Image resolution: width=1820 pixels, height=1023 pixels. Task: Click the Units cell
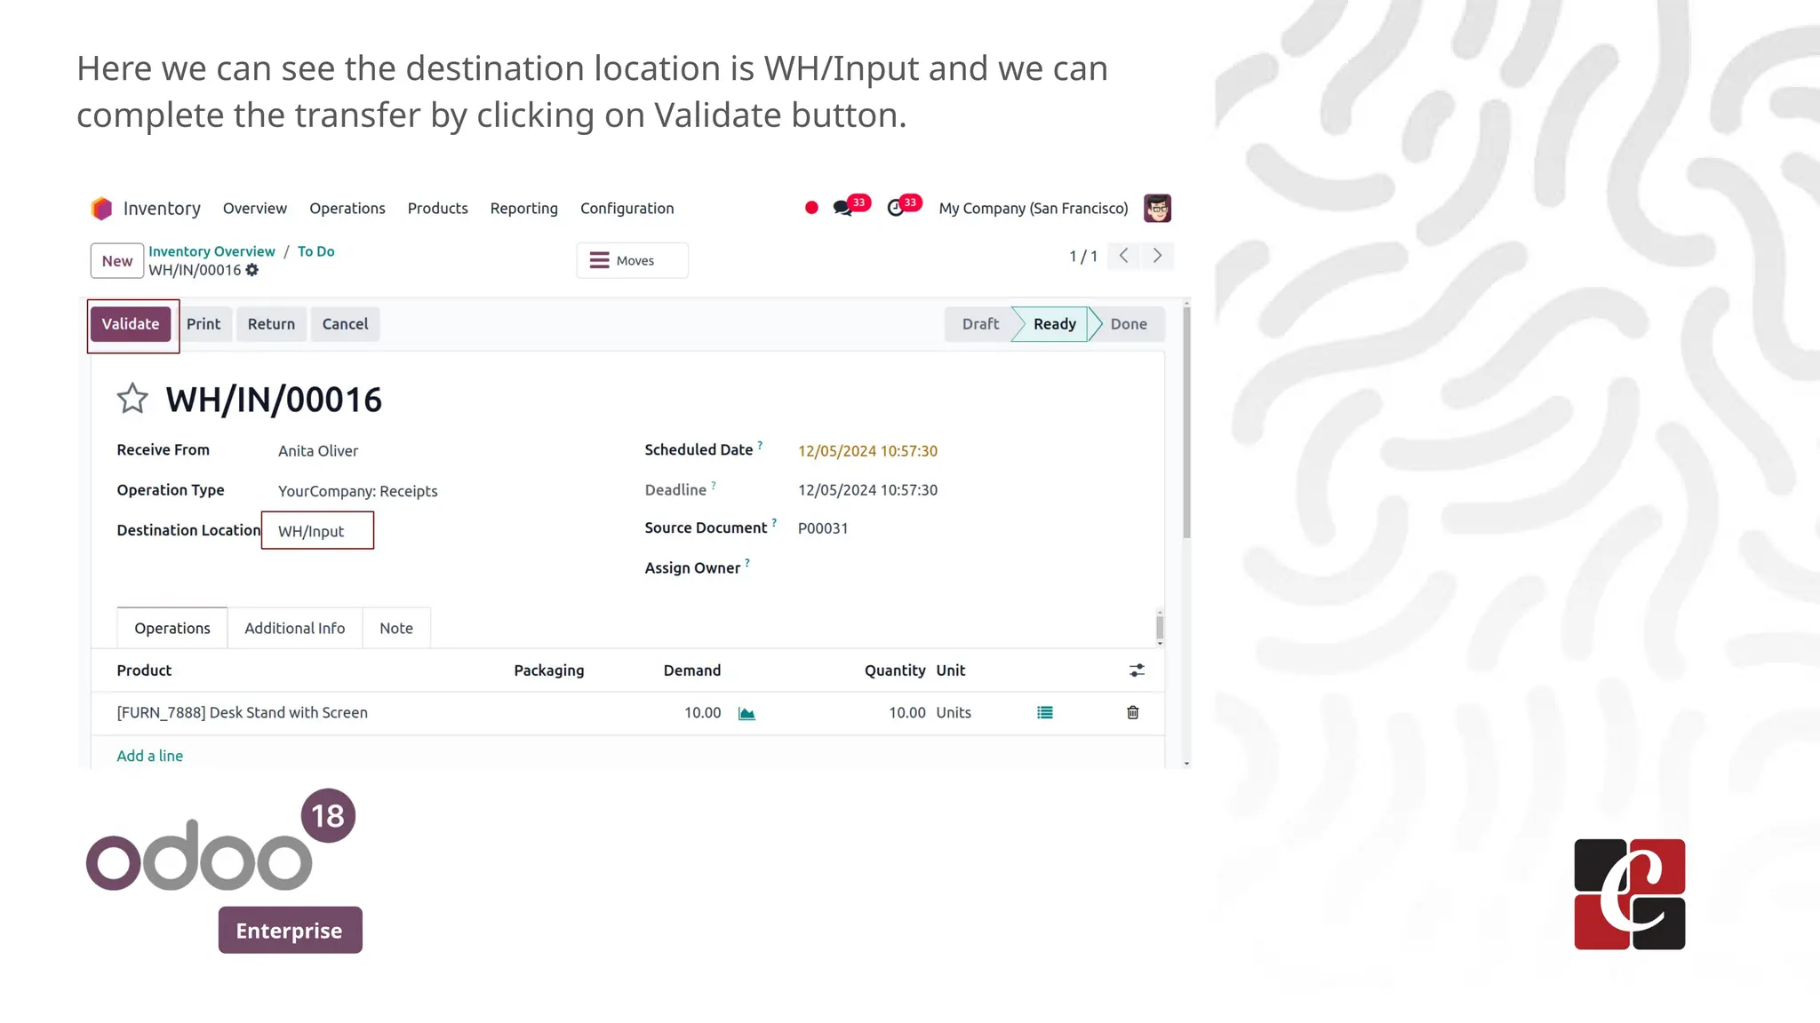tap(954, 712)
